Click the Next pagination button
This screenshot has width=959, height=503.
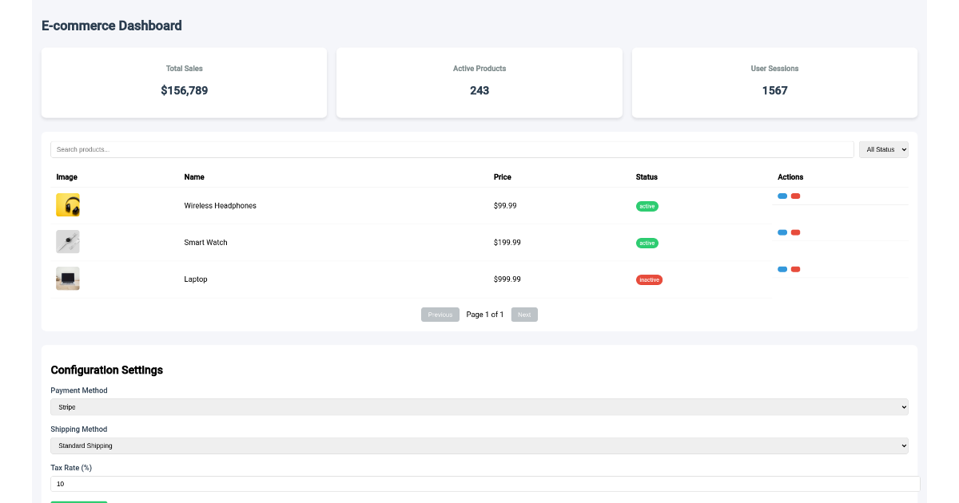point(524,314)
